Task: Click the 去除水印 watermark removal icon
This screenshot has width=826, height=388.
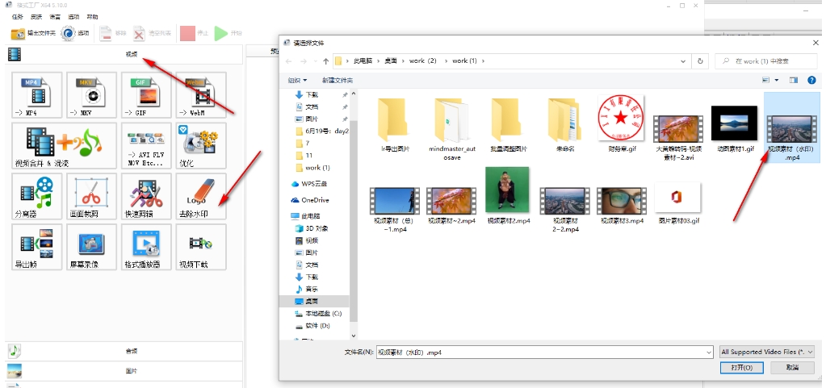Action: (201, 196)
